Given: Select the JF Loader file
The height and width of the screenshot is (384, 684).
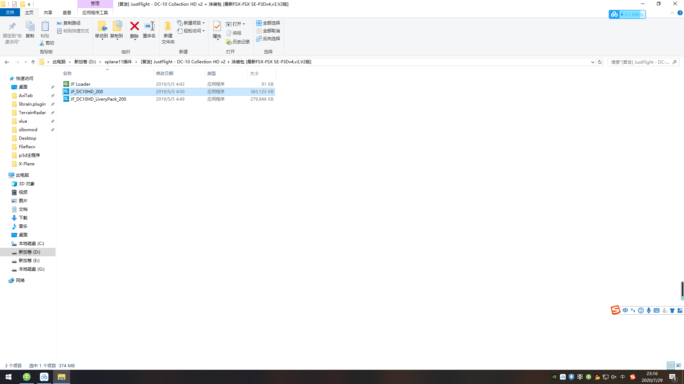Looking at the screenshot, I should pyautogui.click(x=168, y=84).
